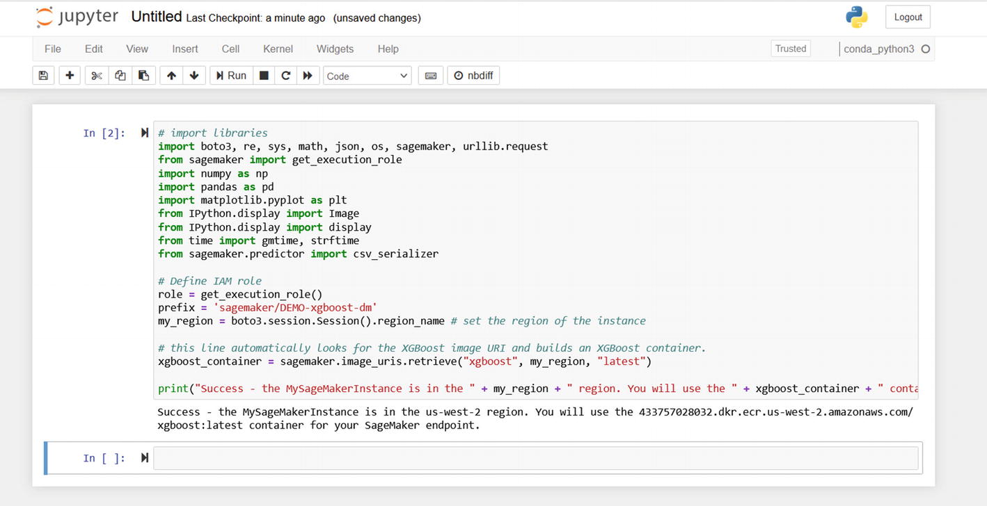987x506 pixels.
Task: Open the command palette keyboard icon
Action: [x=431, y=76]
